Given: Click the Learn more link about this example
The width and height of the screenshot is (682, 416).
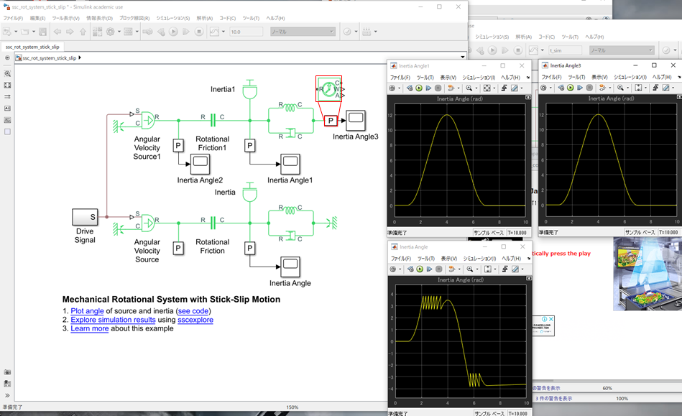Looking at the screenshot, I should [89, 328].
